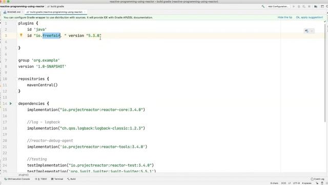328x185 pixels.
Task: Click the greyed Stop square icon
Action: 309,7
